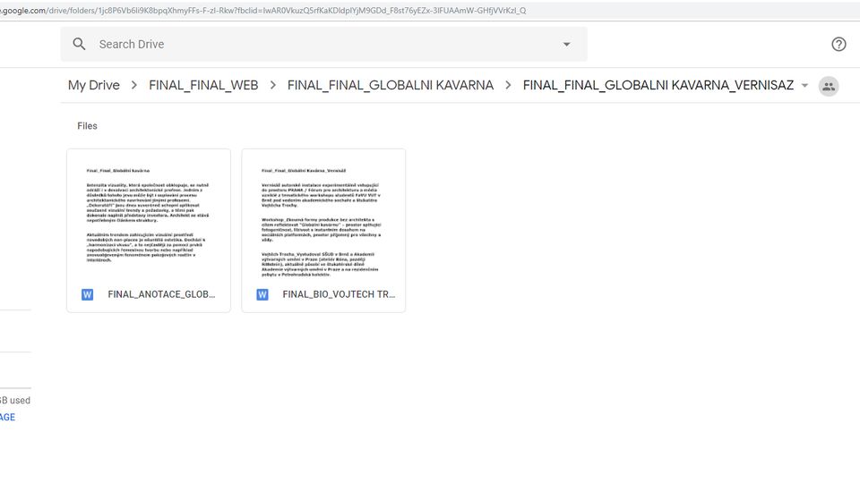Screen dimensions: 860x483
Task: Click the magnifying glass search icon
Action: pyautogui.click(x=80, y=44)
